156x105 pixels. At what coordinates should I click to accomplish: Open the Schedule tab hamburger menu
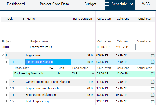(x=107, y=4)
